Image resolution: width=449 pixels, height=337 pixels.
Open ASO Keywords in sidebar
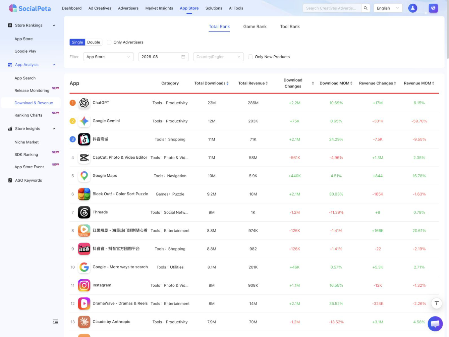pos(28,180)
